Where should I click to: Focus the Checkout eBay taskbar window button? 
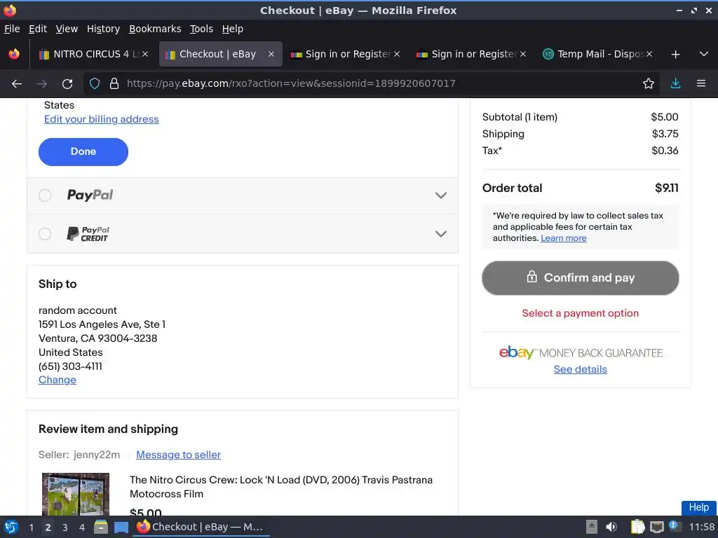201,527
